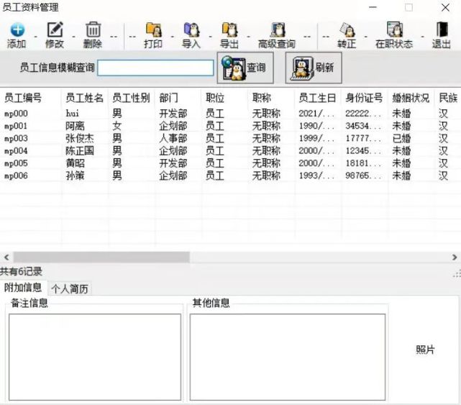Click the 照片 photo placeholder
Screen dimensions: 461x405
pos(425,350)
